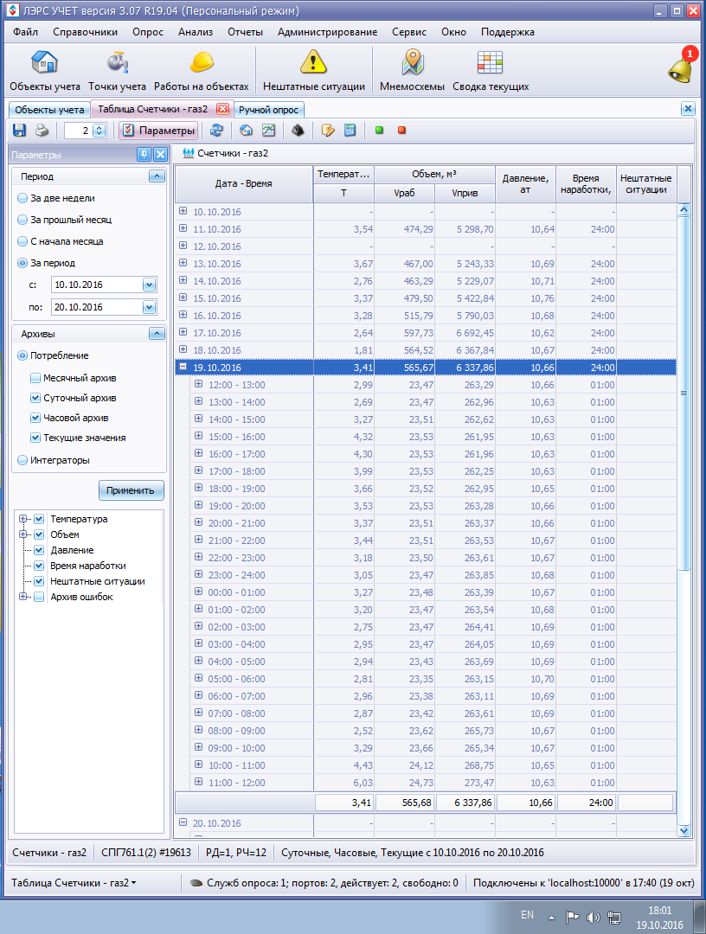Open the system volume speaker icon
This screenshot has width=706, height=934.
593,918
